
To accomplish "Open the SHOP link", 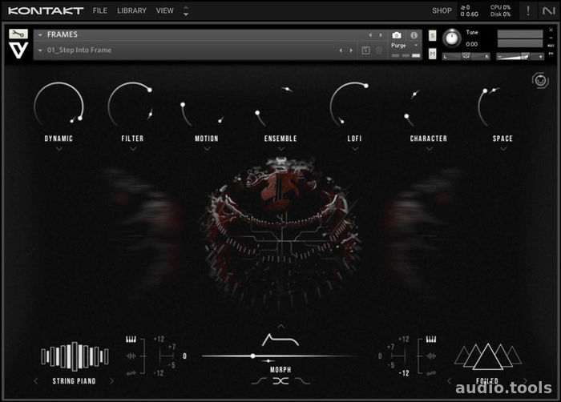I will (x=442, y=10).
